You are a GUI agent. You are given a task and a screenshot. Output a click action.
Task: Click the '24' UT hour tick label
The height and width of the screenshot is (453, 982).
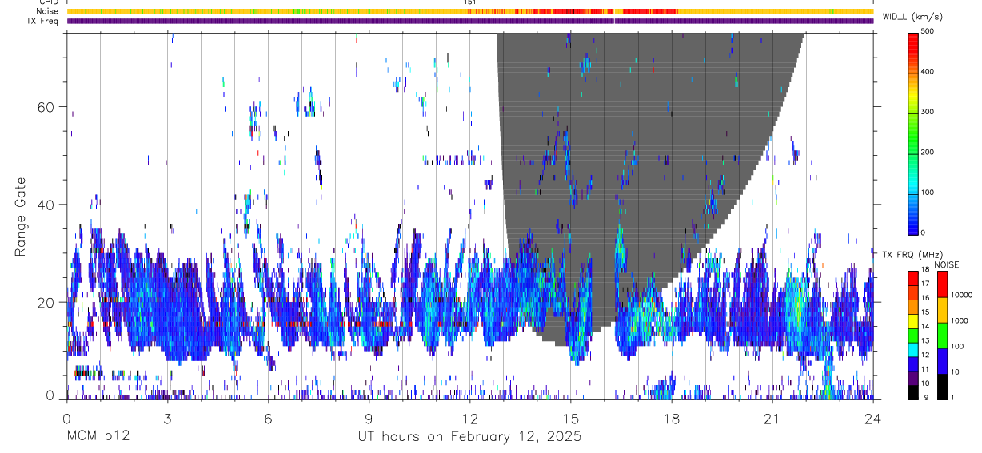872,419
